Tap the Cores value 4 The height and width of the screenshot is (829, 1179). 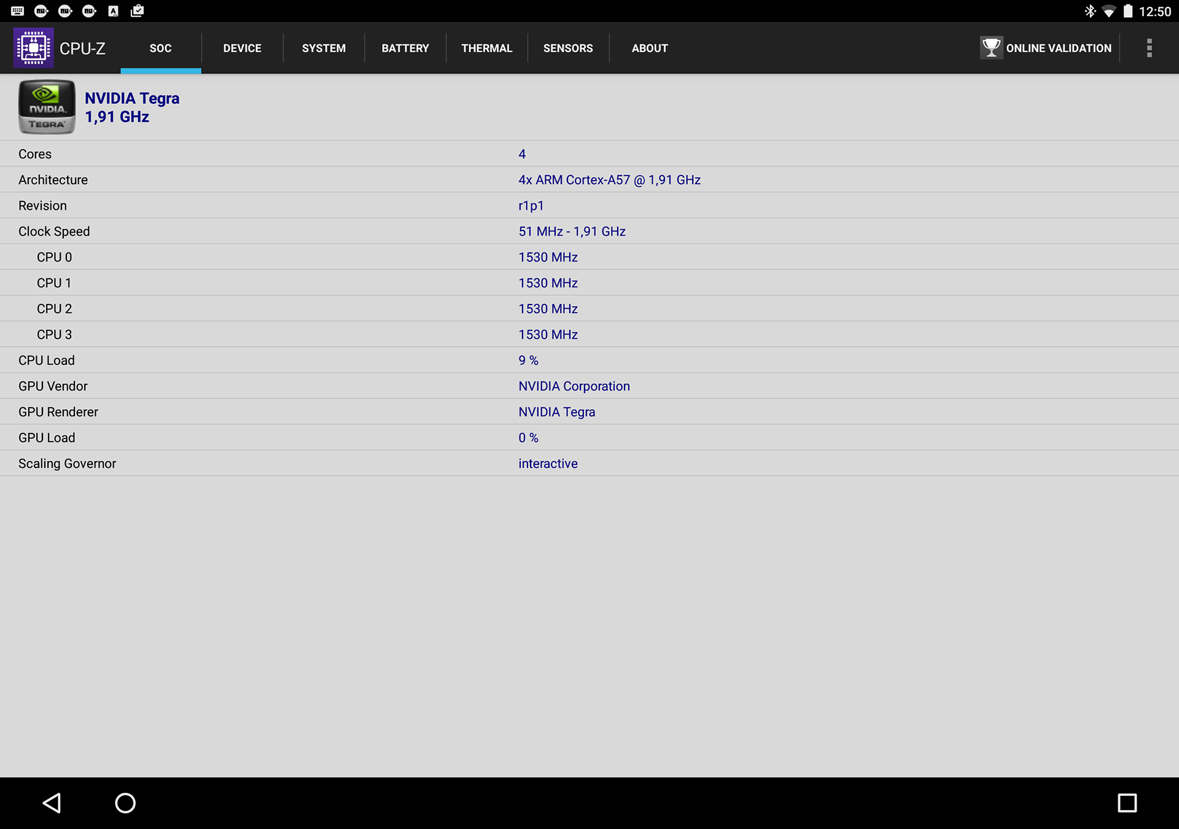coord(522,154)
